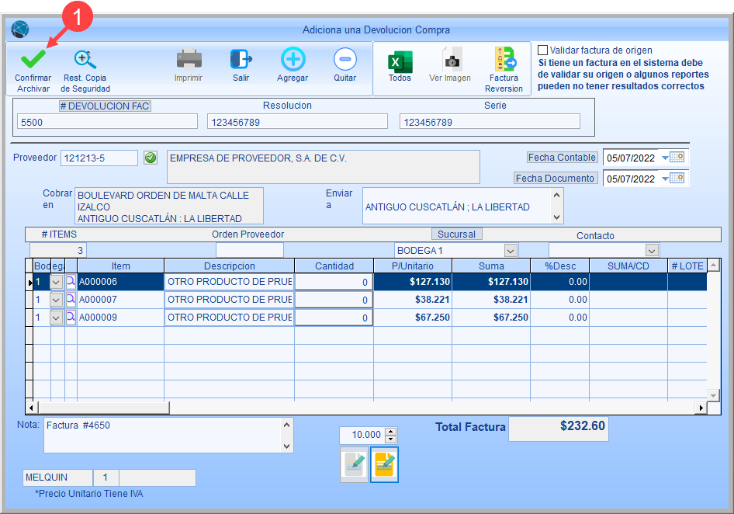Click the Resolucion input field
This screenshot has height=514, width=734.
coord(297,122)
